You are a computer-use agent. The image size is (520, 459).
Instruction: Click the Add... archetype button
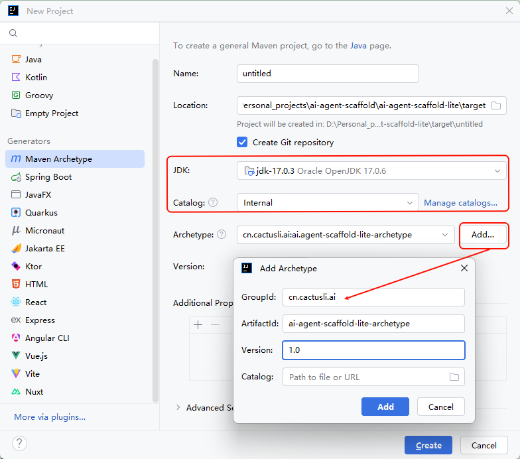click(483, 235)
